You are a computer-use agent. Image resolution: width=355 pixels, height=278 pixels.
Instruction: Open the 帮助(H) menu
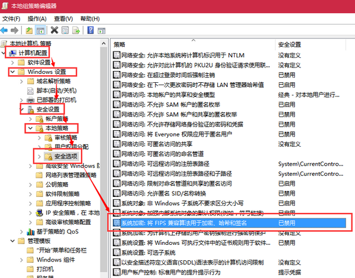(x=90, y=19)
